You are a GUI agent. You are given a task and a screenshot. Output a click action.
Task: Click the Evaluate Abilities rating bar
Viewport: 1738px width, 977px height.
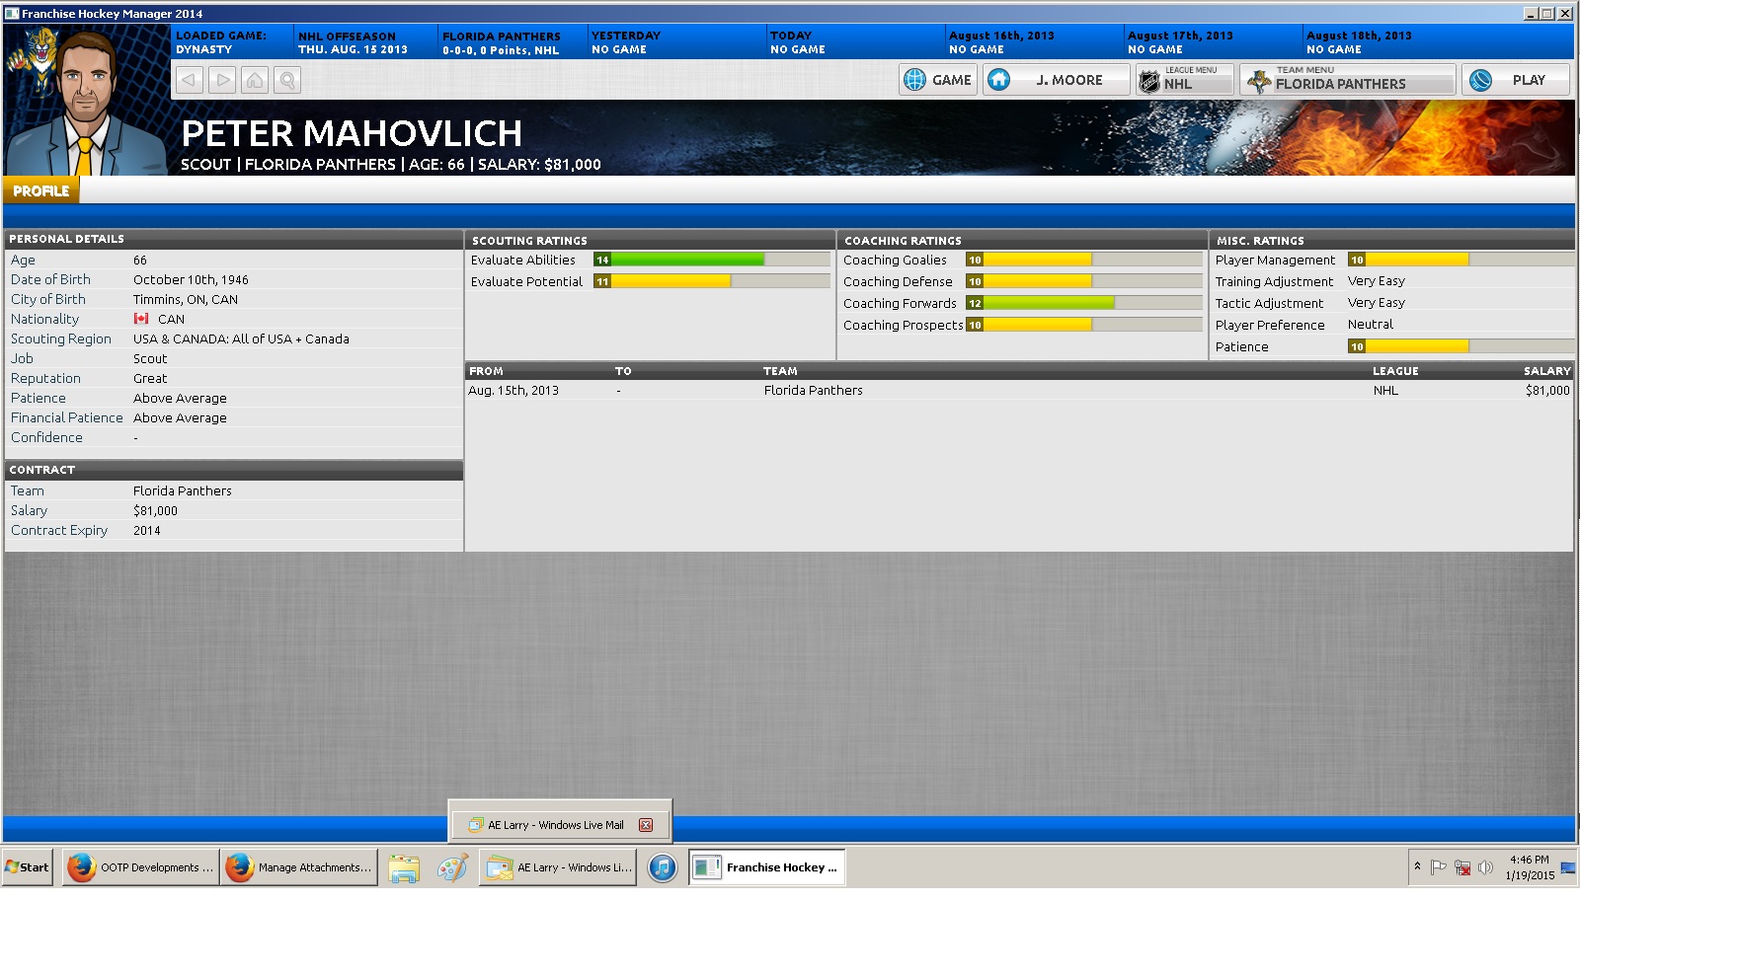click(711, 260)
